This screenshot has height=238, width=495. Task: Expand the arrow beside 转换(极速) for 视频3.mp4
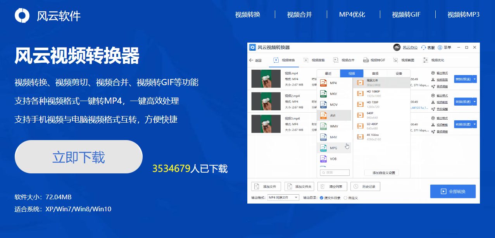click(x=475, y=124)
